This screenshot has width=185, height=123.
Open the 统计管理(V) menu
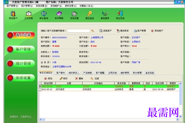[27, 6]
